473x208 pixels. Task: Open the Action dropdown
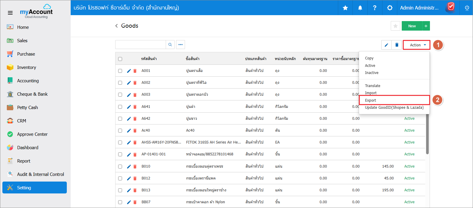click(x=416, y=45)
